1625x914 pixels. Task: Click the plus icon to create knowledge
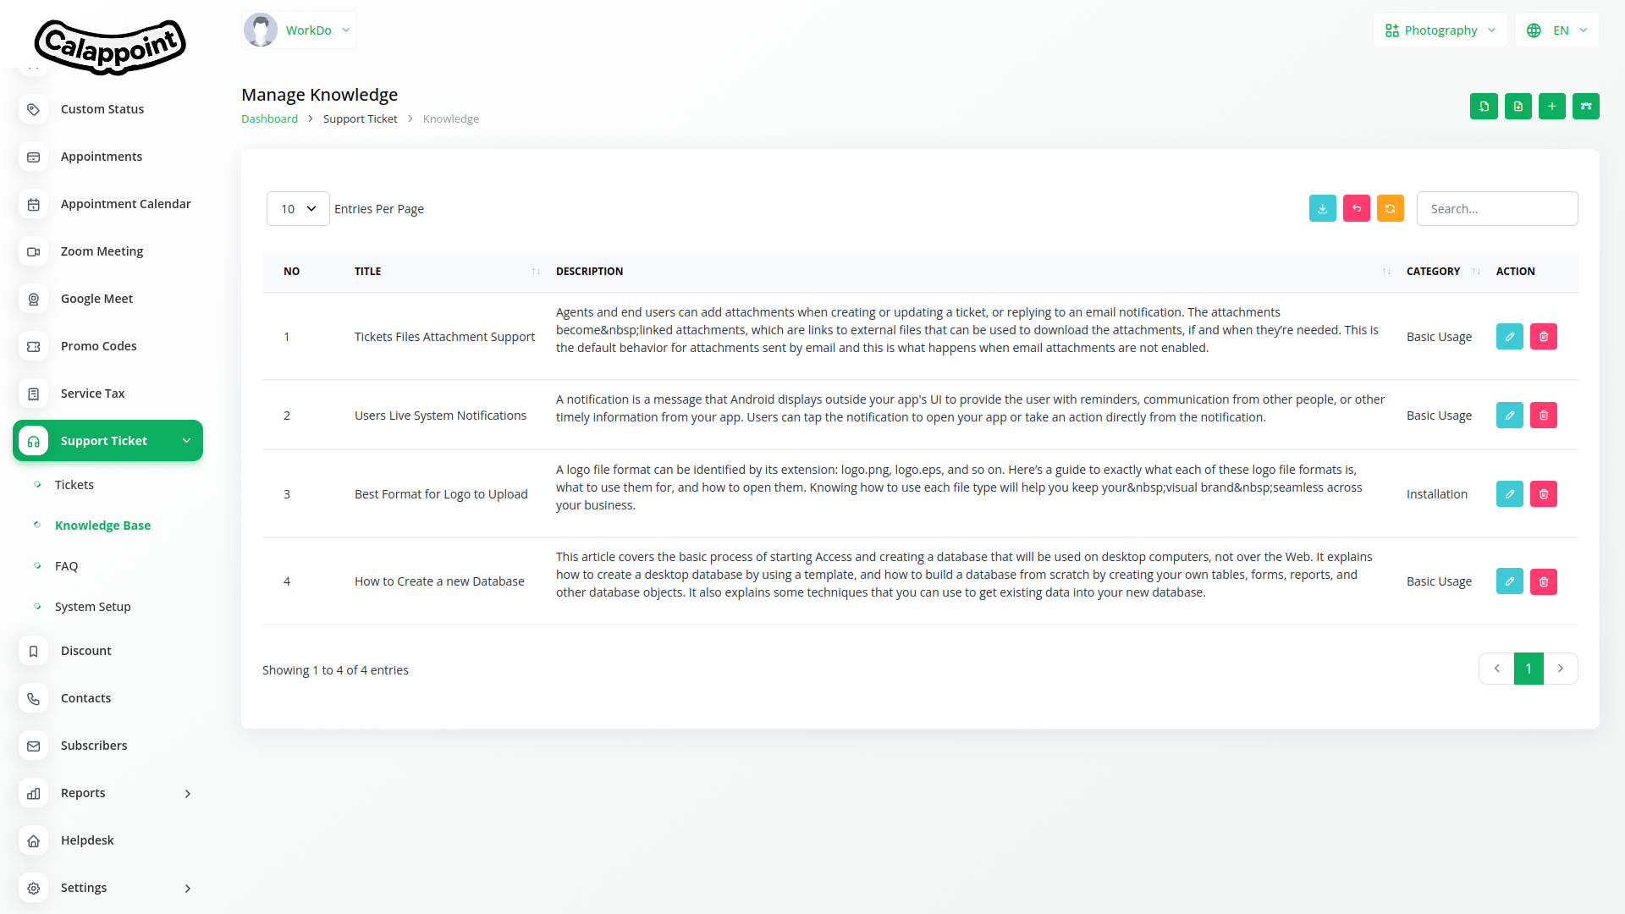(1551, 107)
